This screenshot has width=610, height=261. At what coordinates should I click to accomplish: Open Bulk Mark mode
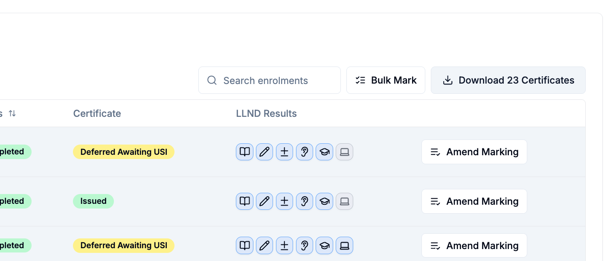pos(386,80)
